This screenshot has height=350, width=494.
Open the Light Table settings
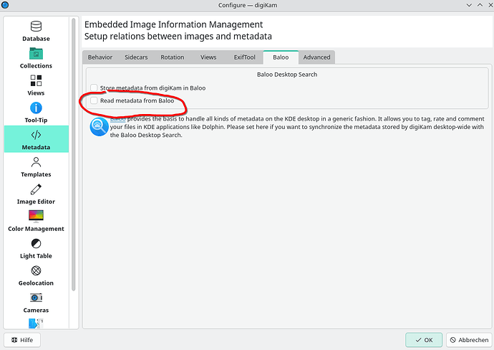coord(36,248)
